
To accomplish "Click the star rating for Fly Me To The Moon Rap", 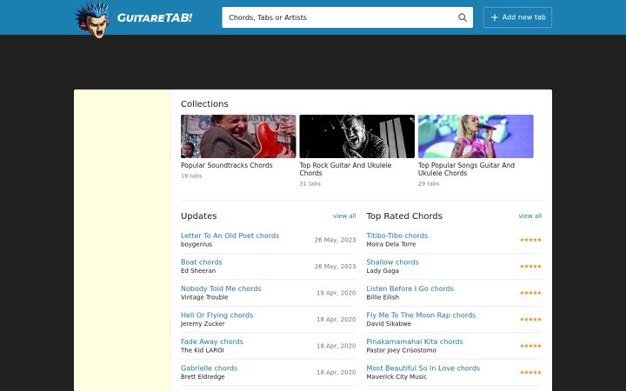I will pyautogui.click(x=530, y=319).
